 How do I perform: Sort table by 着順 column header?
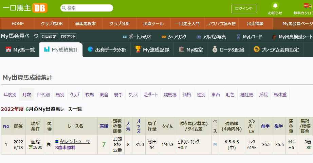[x=104, y=126]
